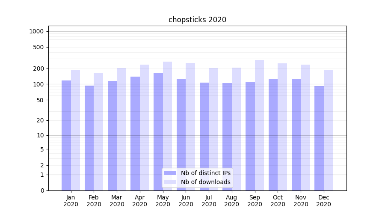
Task: Click the 'Jul 2020' x-axis label
Action: point(209,201)
